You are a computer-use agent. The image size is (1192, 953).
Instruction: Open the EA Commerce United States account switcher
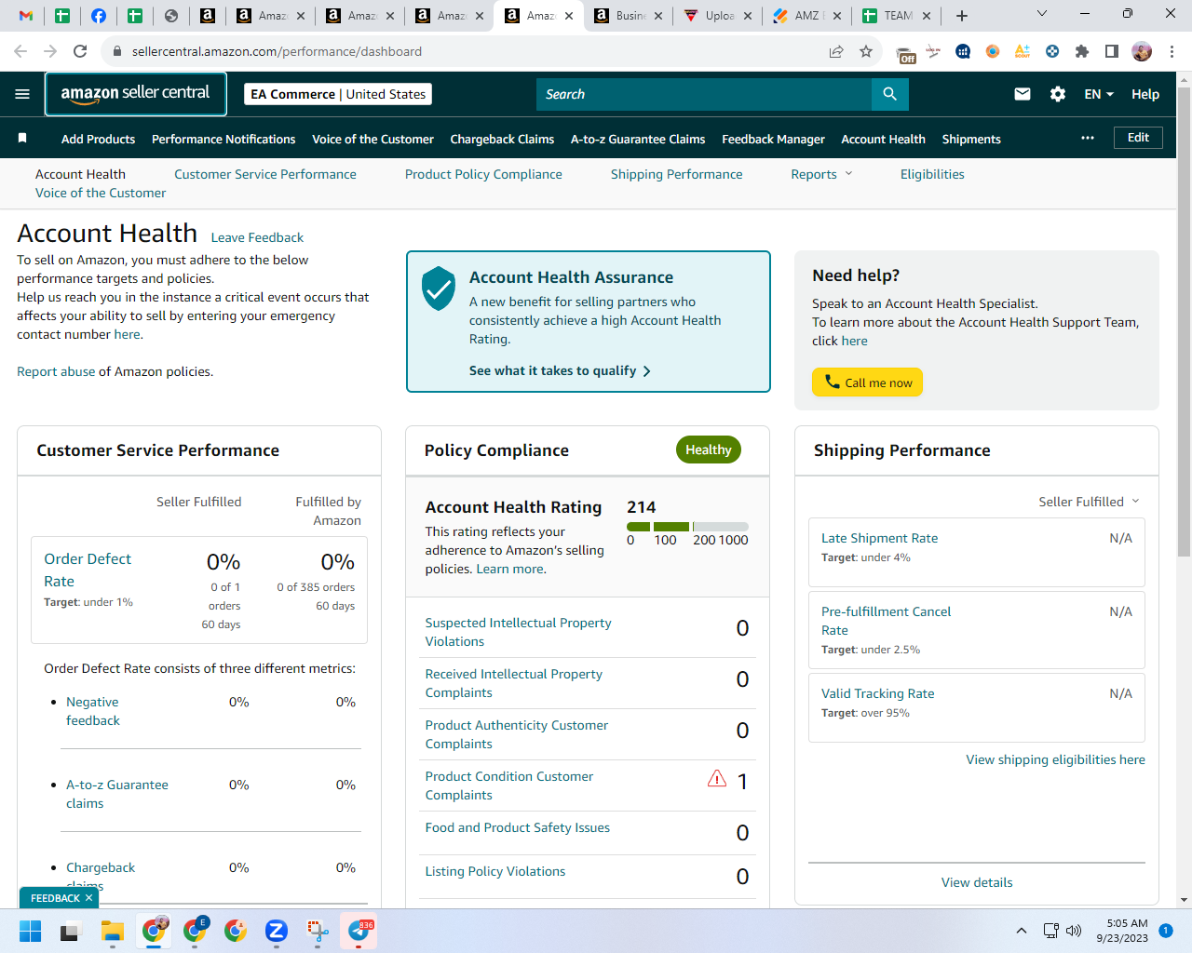[338, 94]
